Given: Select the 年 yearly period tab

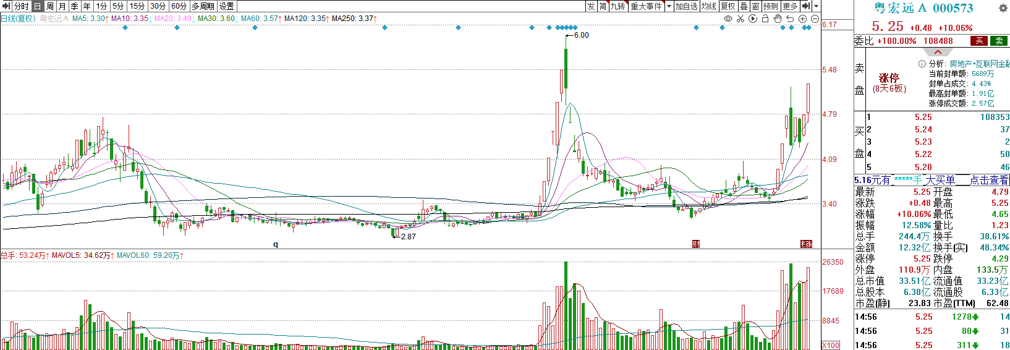Looking at the screenshot, I should [87, 6].
